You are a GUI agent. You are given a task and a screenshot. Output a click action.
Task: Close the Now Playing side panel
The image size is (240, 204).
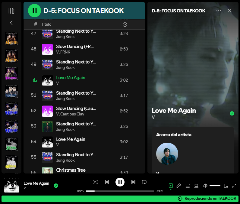pos(229,11)
